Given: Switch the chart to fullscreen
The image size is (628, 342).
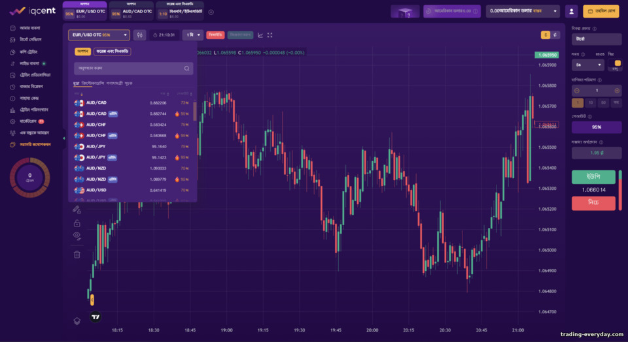Looking at the screenshot, I should (270, 35).
